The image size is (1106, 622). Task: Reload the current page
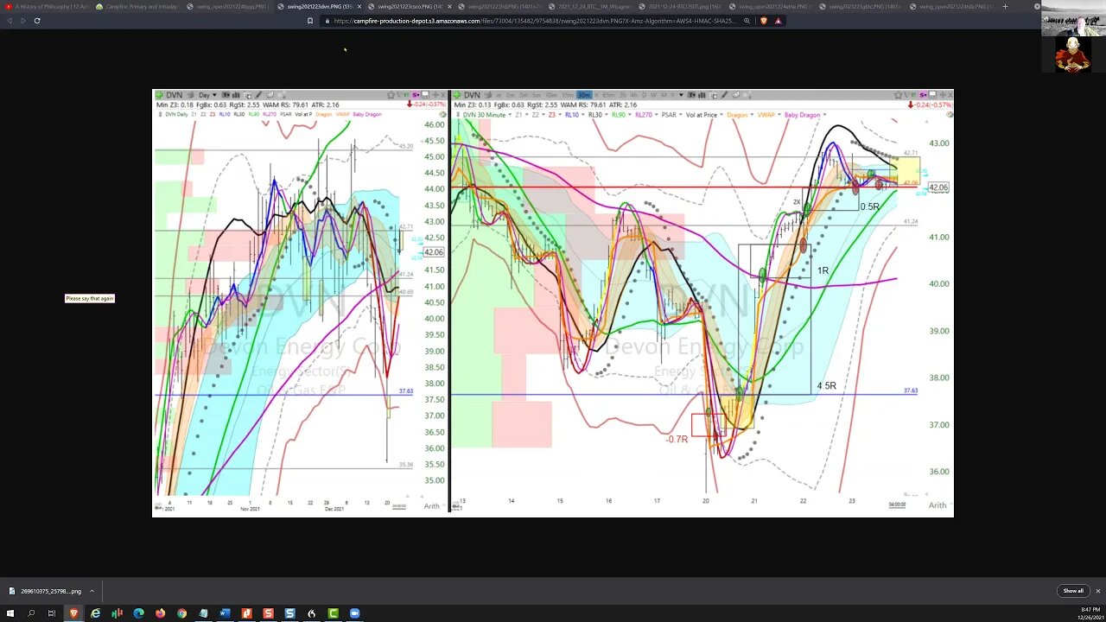click(37, 21)
